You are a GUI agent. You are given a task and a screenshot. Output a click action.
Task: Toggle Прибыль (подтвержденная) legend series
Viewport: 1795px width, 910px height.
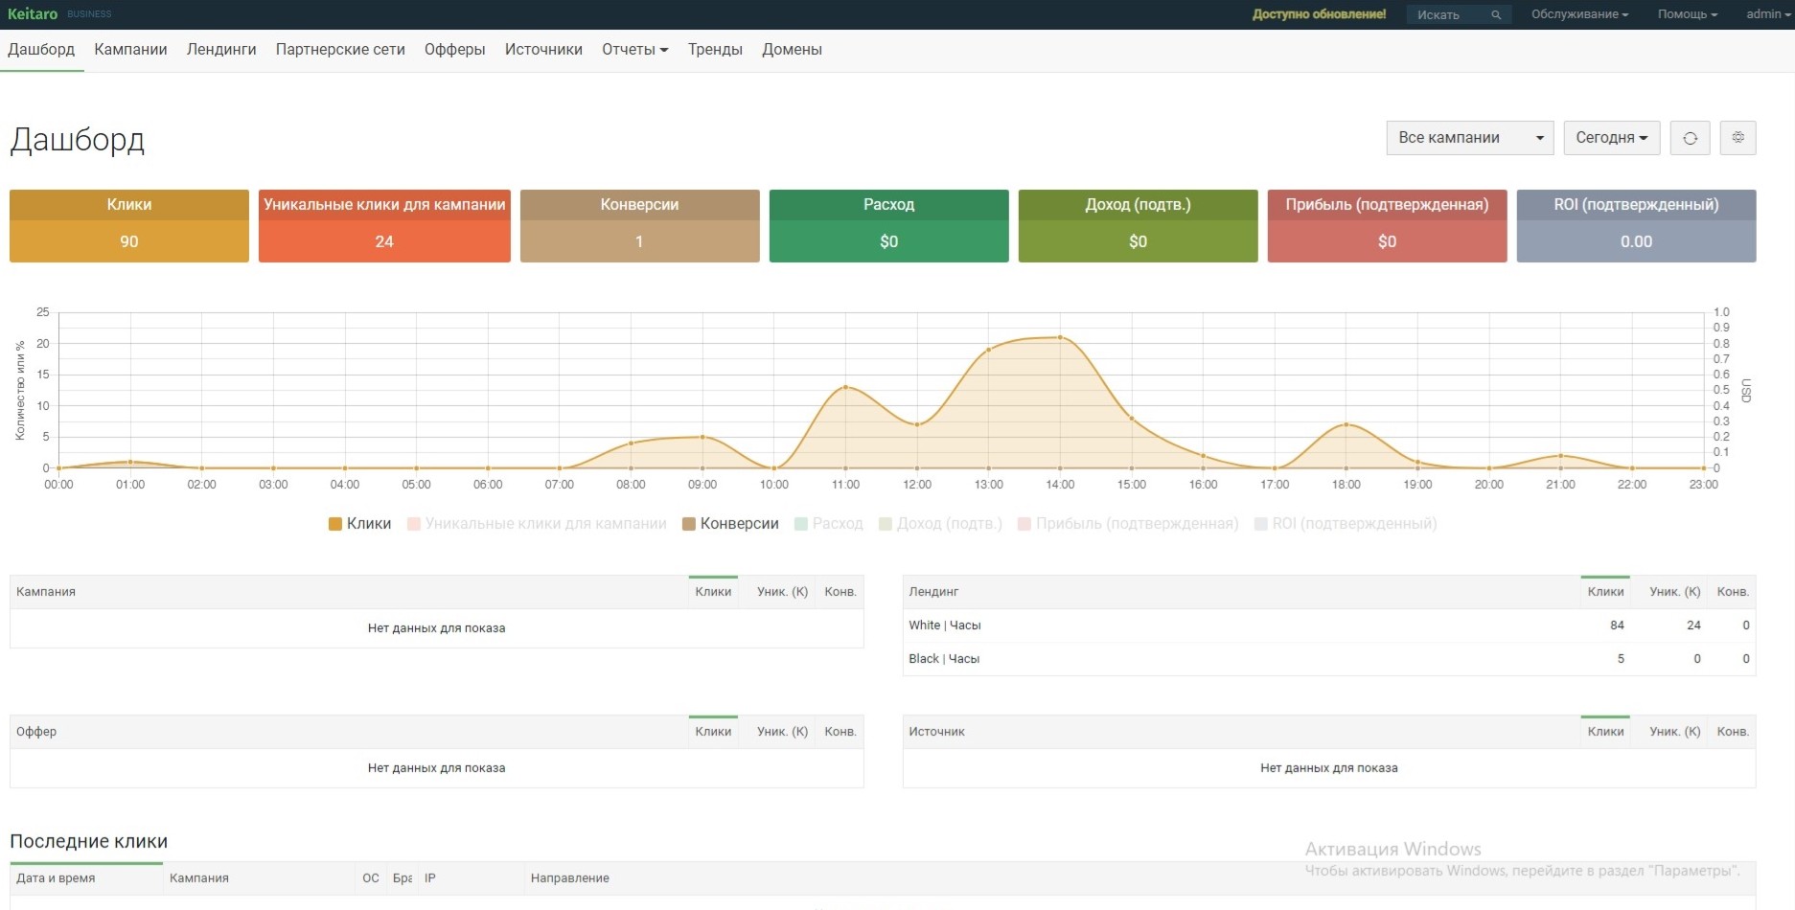point(1128,524)
